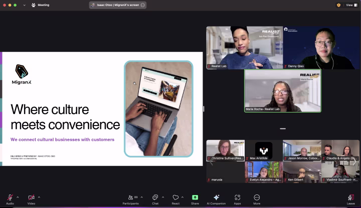This screenshot has width=361, height=208.
Task: Click the muted mic icon on Max Aristilde tile
Action: [x=247, y=158]
